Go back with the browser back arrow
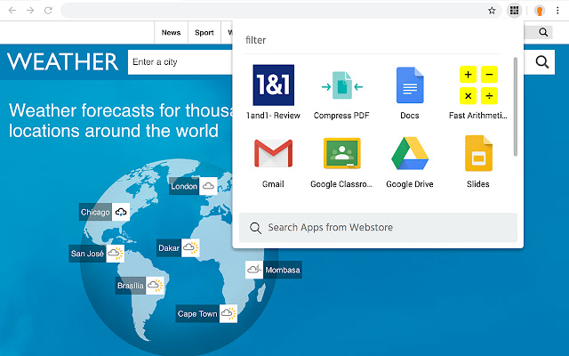 12,11
